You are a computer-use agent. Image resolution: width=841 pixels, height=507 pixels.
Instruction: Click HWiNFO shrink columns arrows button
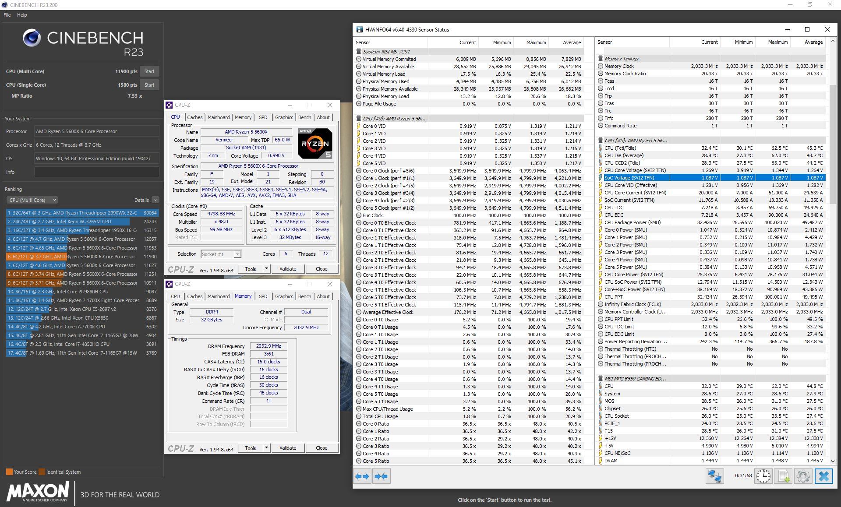click(x=381, y=476)
